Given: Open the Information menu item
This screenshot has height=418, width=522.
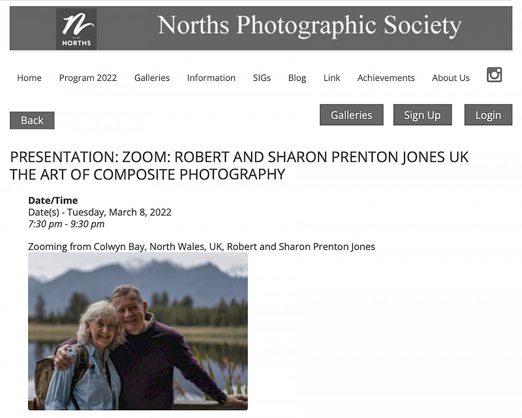Looking at the screenshot, I should (211, 78).
